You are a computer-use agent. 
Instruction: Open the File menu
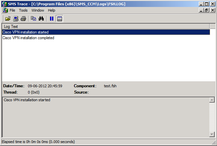tap(12, 10)
